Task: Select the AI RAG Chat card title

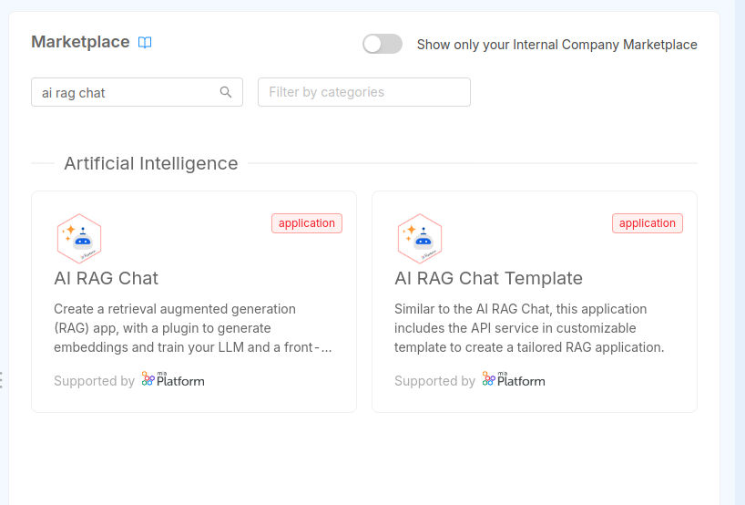Action: click(106, 278)
